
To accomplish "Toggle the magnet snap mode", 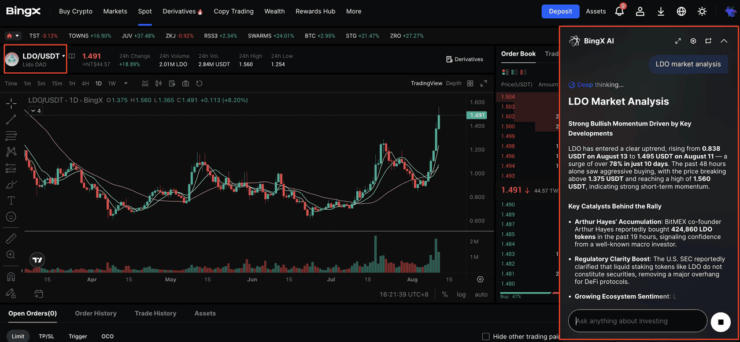I will tap(11, 277).
